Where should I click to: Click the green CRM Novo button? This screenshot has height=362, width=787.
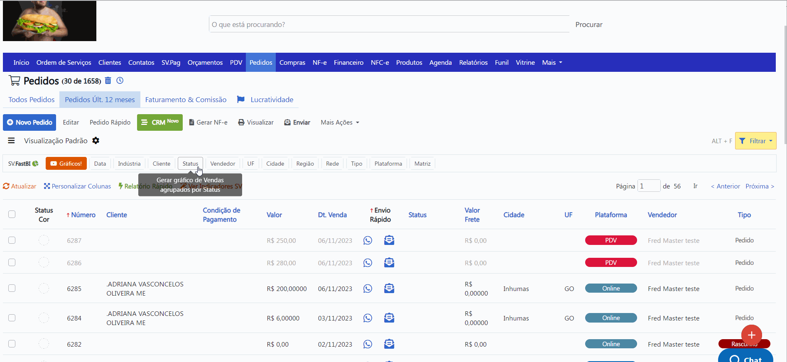(x=160, y=122)
